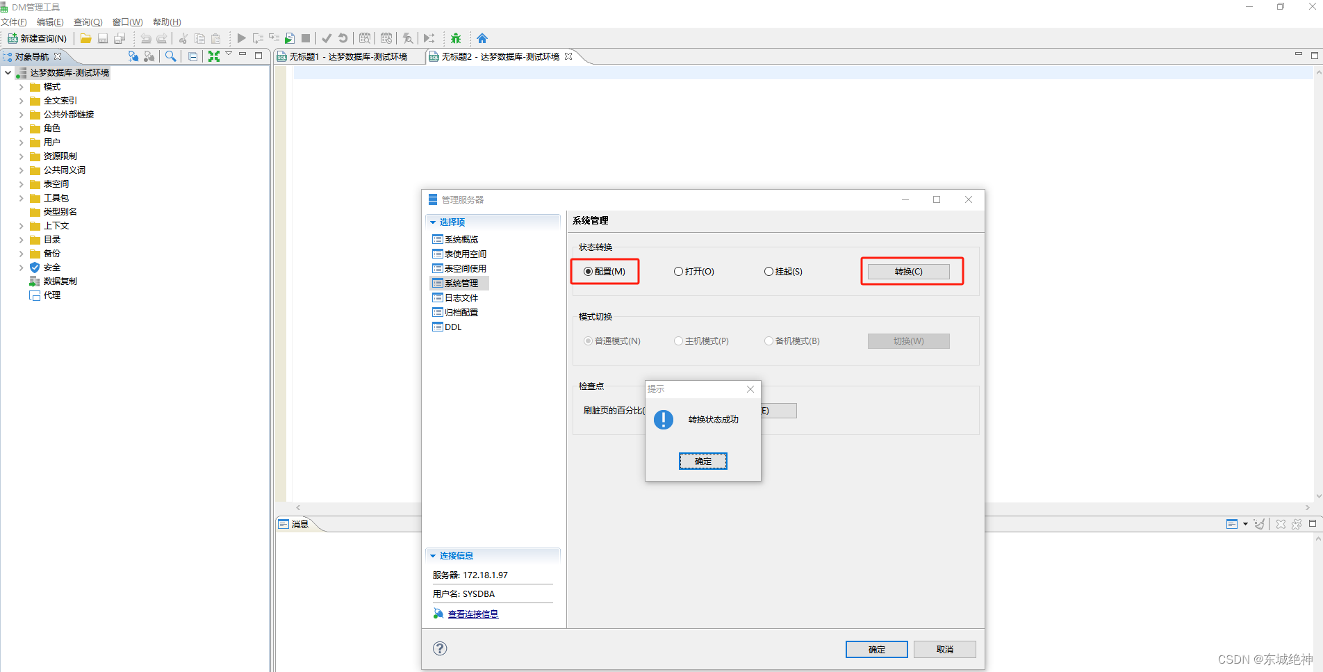
Task: Click the paste clipboard toolbar icon
Action: (216, 38)
